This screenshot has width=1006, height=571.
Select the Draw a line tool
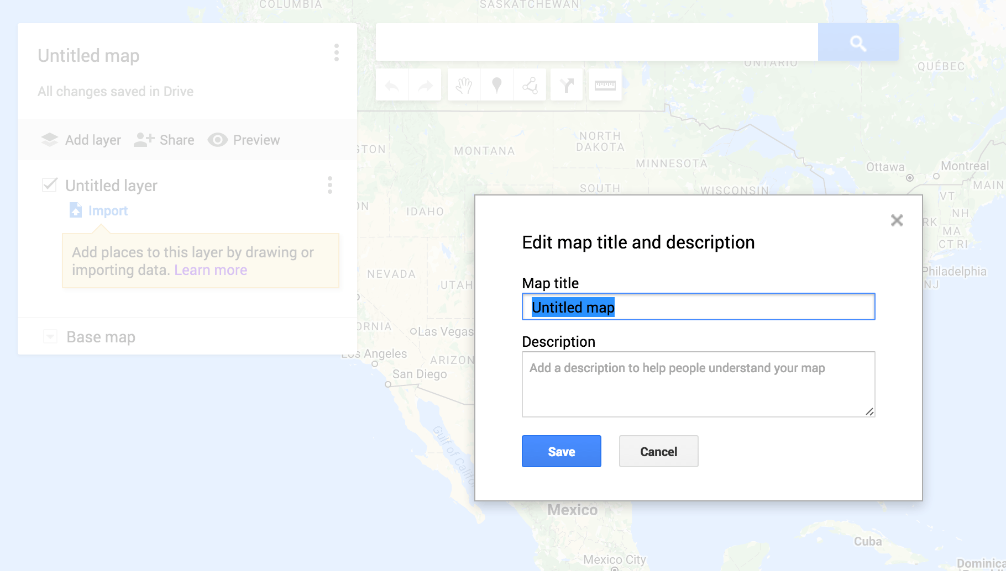tap(530, 85)
